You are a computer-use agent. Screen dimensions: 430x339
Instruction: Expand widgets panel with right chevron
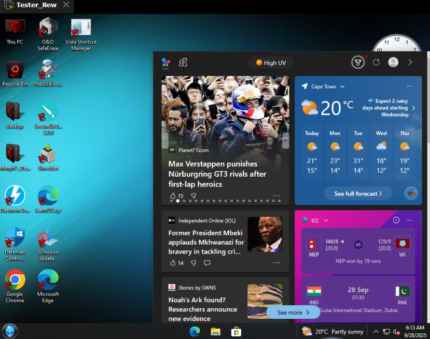(x=410, y=62)
